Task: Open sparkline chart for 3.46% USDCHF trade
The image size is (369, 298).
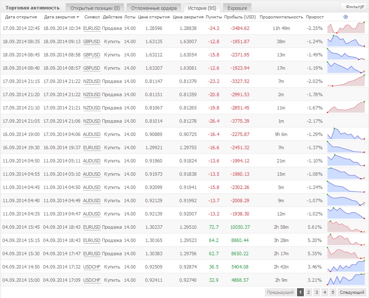Action: pos(346,266)
